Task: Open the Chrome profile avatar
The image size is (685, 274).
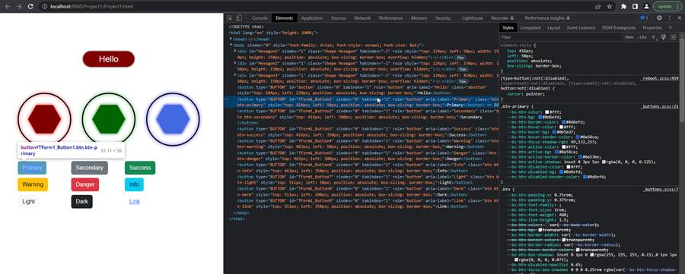Action: [x=646, y=7]
